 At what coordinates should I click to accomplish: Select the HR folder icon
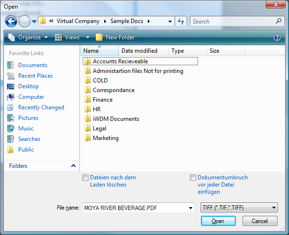point(88,109)
